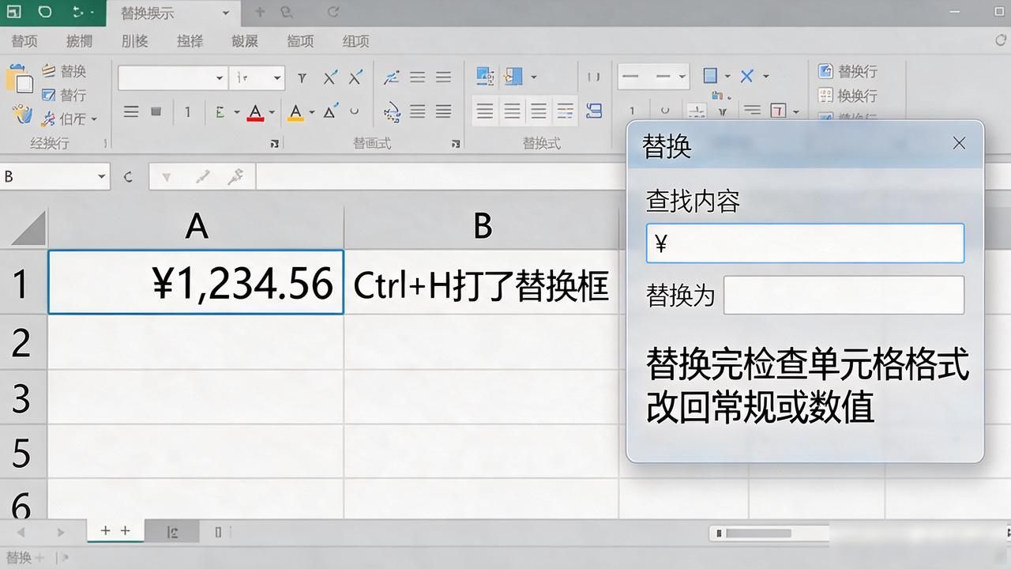Open the red font color dropdown arrow
Screen dimensions: 1011x569
point(272,112)
